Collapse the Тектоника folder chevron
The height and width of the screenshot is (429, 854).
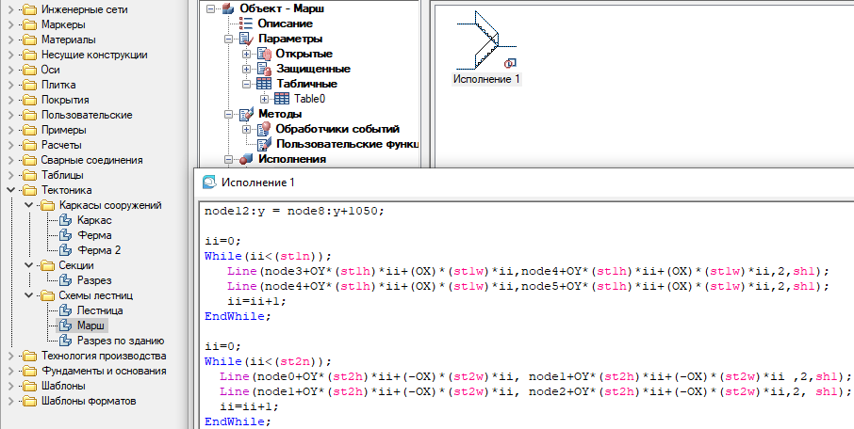[x=11, y=190]
